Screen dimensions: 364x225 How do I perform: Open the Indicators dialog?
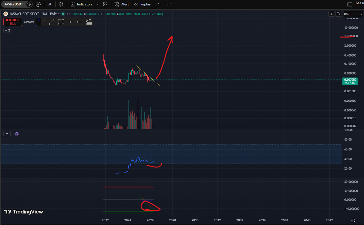pos(82,4)
